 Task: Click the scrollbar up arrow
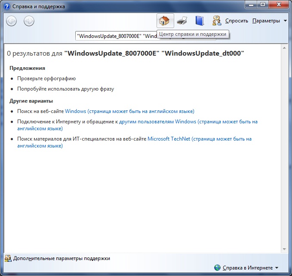click(x=284, y=48)
